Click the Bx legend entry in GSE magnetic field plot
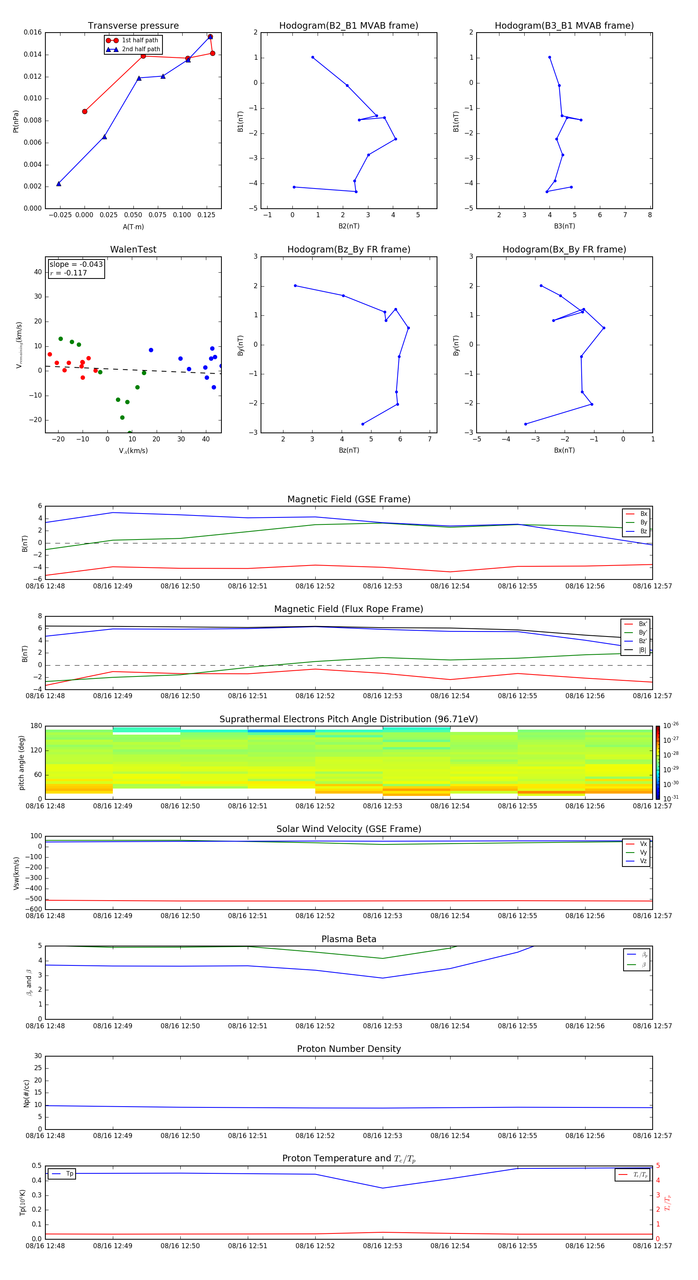The image size is (698, 1280). 636,514
